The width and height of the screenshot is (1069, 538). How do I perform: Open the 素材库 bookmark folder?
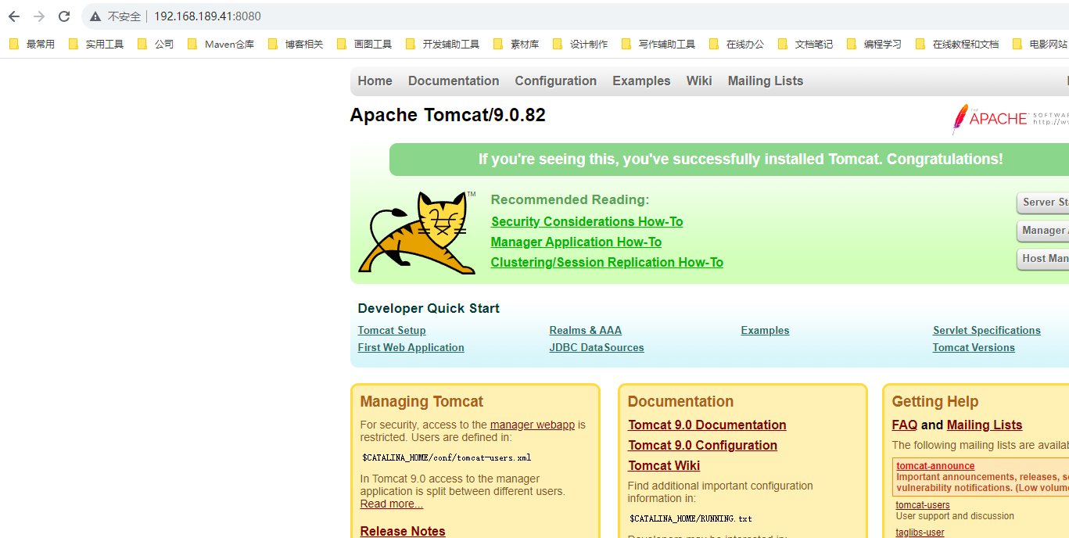point(516,45)
